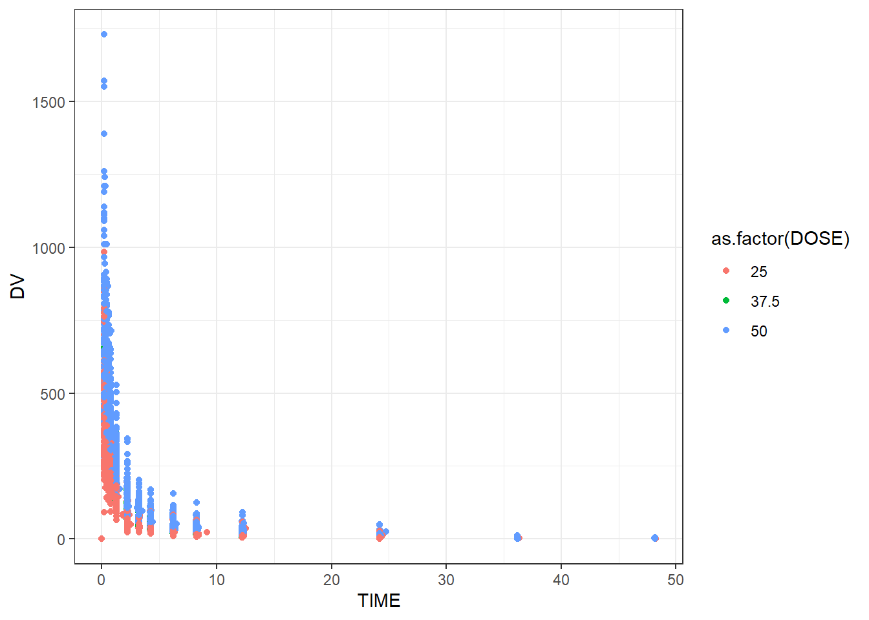The height and width of the screenshot is (620, 869).
Task: Click the green legend dot for dose 37.5
Action: (x=726, y=301)
